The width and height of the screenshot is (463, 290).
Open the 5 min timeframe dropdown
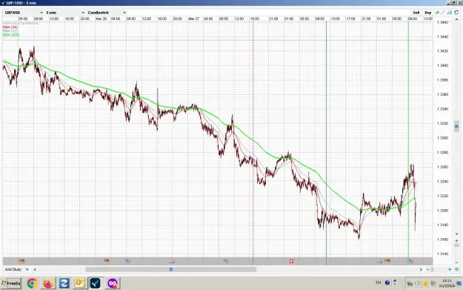65,13
